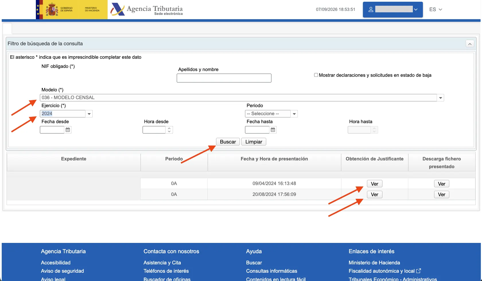Open the Fecha desde calendar picker
Viewport: 482px width, 281px height.
pos(68,130)
